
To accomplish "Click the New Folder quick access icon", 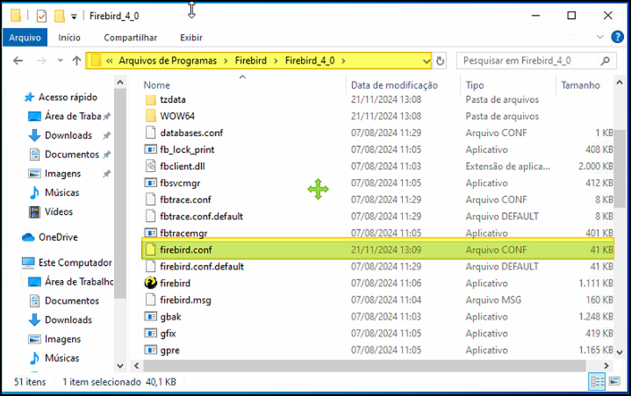I will tap(60, 16).
